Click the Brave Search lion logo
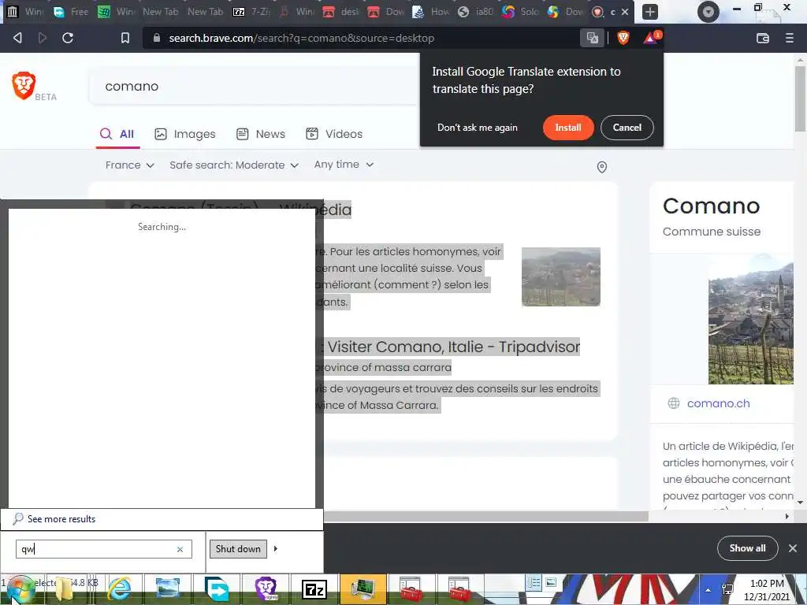 tap(24, 85)
